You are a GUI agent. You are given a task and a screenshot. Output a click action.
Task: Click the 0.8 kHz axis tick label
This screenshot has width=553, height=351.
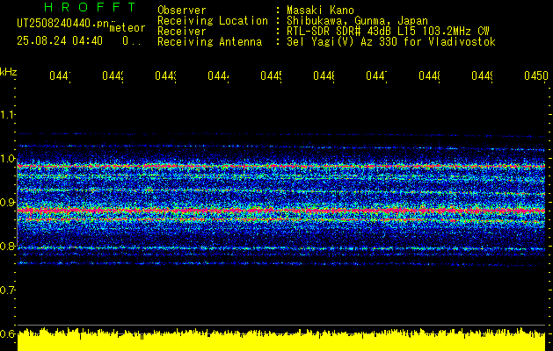[7, 246]
